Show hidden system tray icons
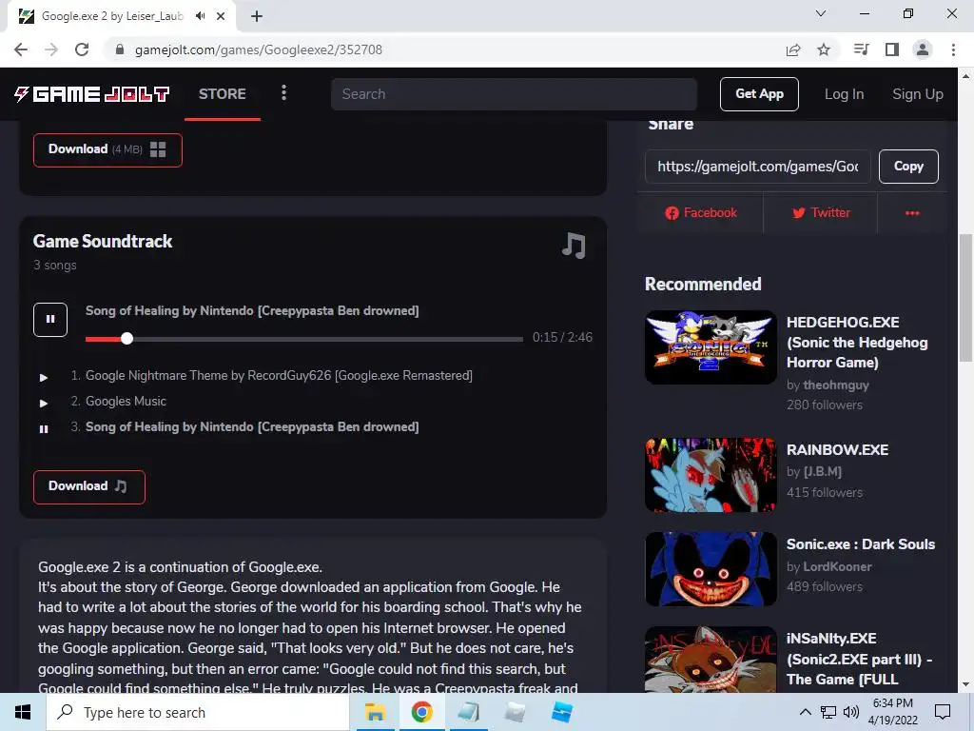974x731 pixels. [805, 712]
